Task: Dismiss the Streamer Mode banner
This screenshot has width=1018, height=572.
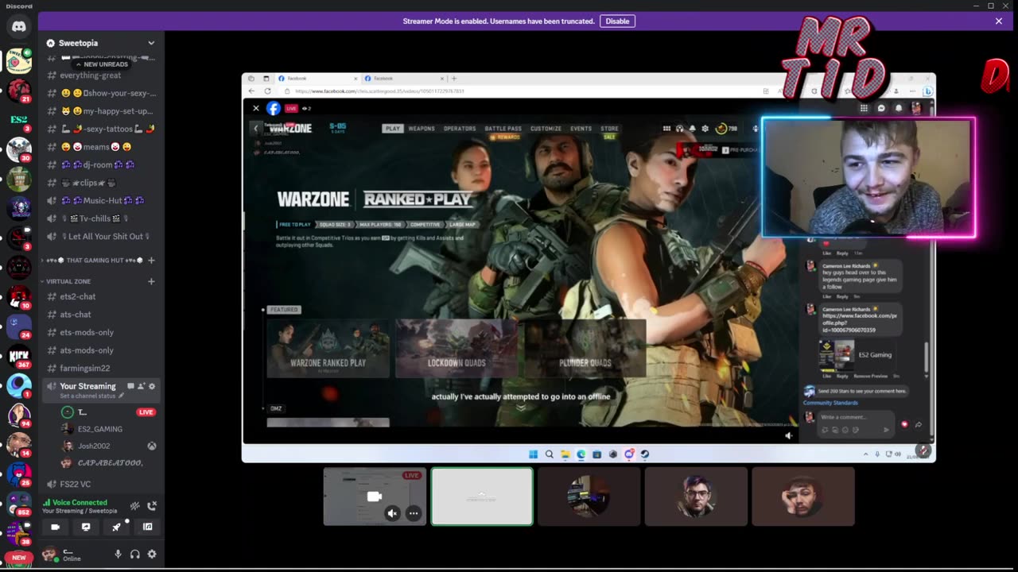Action: click(999, 21)
